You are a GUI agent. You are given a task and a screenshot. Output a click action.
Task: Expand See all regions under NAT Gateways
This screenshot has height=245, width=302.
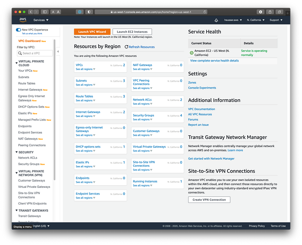[x=142, y=69]
